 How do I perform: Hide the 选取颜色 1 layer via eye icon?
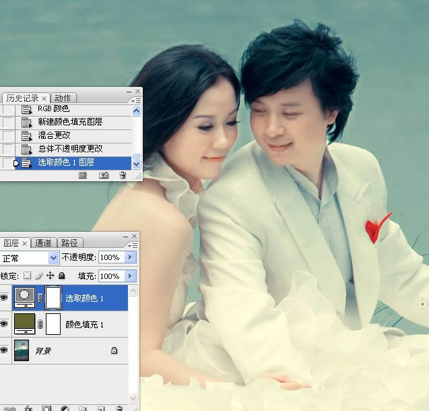pos(5,298)
